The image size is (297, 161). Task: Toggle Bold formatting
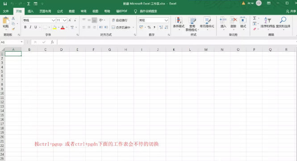click(x=25, y=27)
